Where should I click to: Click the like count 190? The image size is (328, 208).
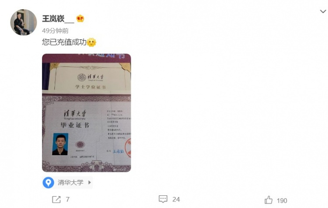(282, 201)
